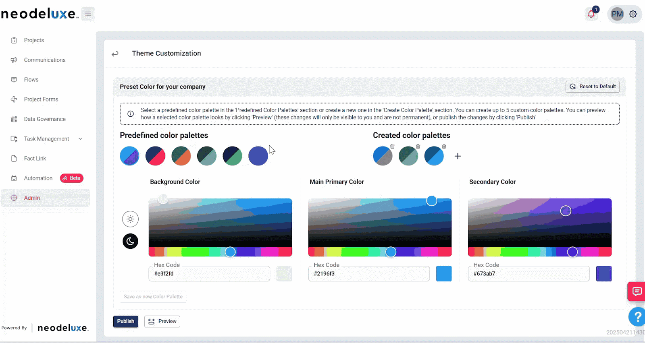Select the dark blue created palette
This screenshot has width=645, height=343.
[434, 156]
